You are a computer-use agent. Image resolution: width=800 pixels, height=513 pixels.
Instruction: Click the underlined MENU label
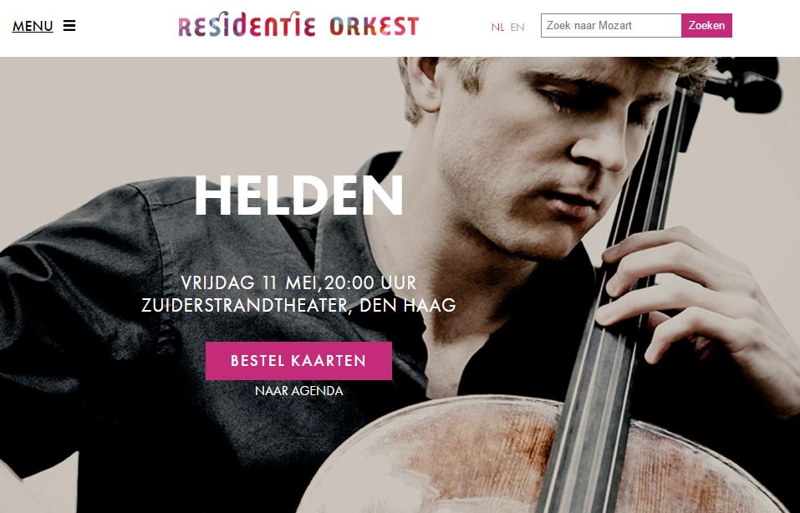(x=33, y=26)
